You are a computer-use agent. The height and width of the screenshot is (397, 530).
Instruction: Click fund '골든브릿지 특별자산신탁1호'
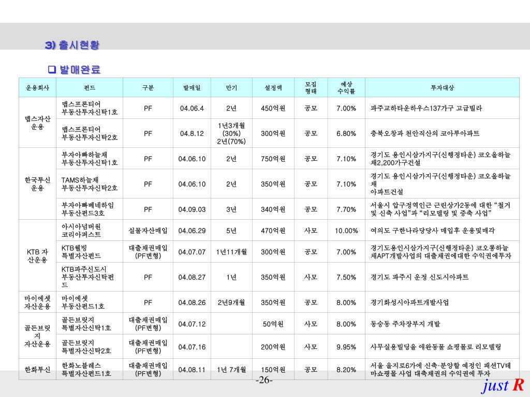[86, 324]
